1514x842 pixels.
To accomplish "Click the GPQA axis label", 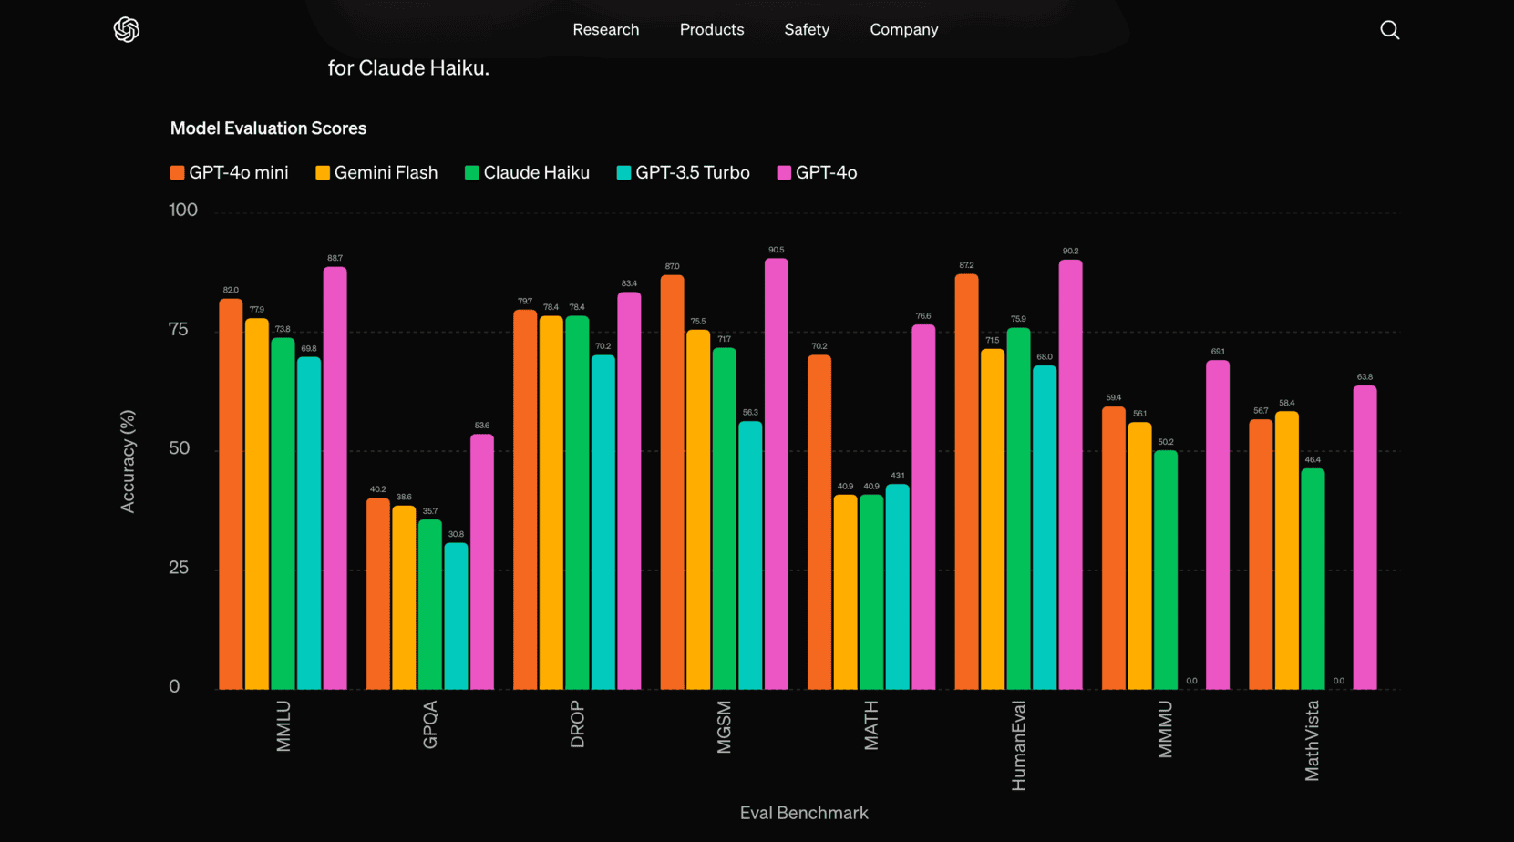I will click(430, 724).
